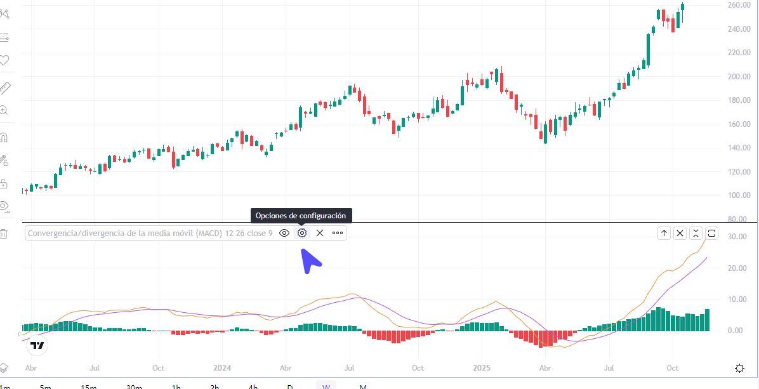Move the MACD pane up
The height and width of the screenshot is (389, 759).
pyautogui.click(x=664, y=233)
